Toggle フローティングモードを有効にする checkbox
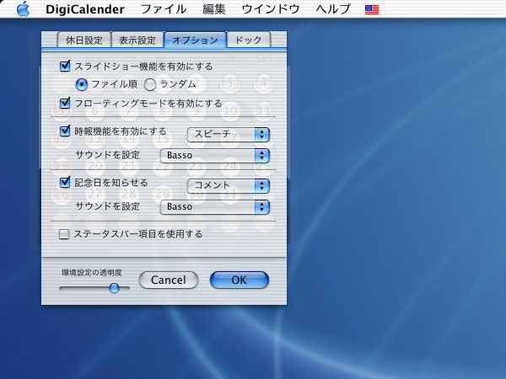Screen dimensions: 506x379 click(x=65, y=103)
